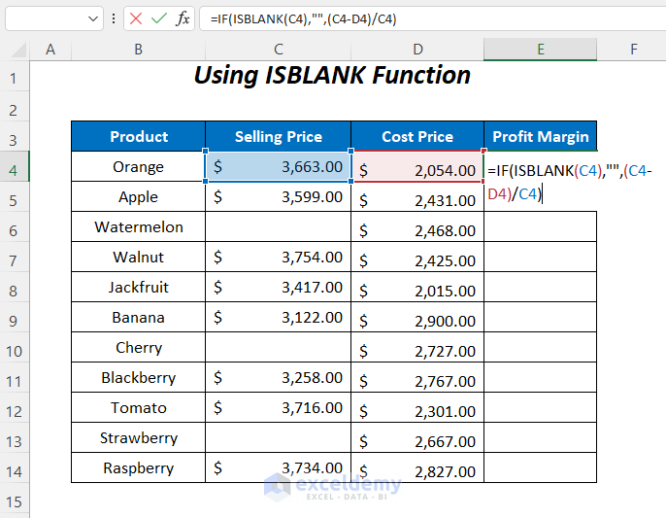Viewport: 666px width, 518px height.
Task: Select column F header
Action: pos(633,50)
